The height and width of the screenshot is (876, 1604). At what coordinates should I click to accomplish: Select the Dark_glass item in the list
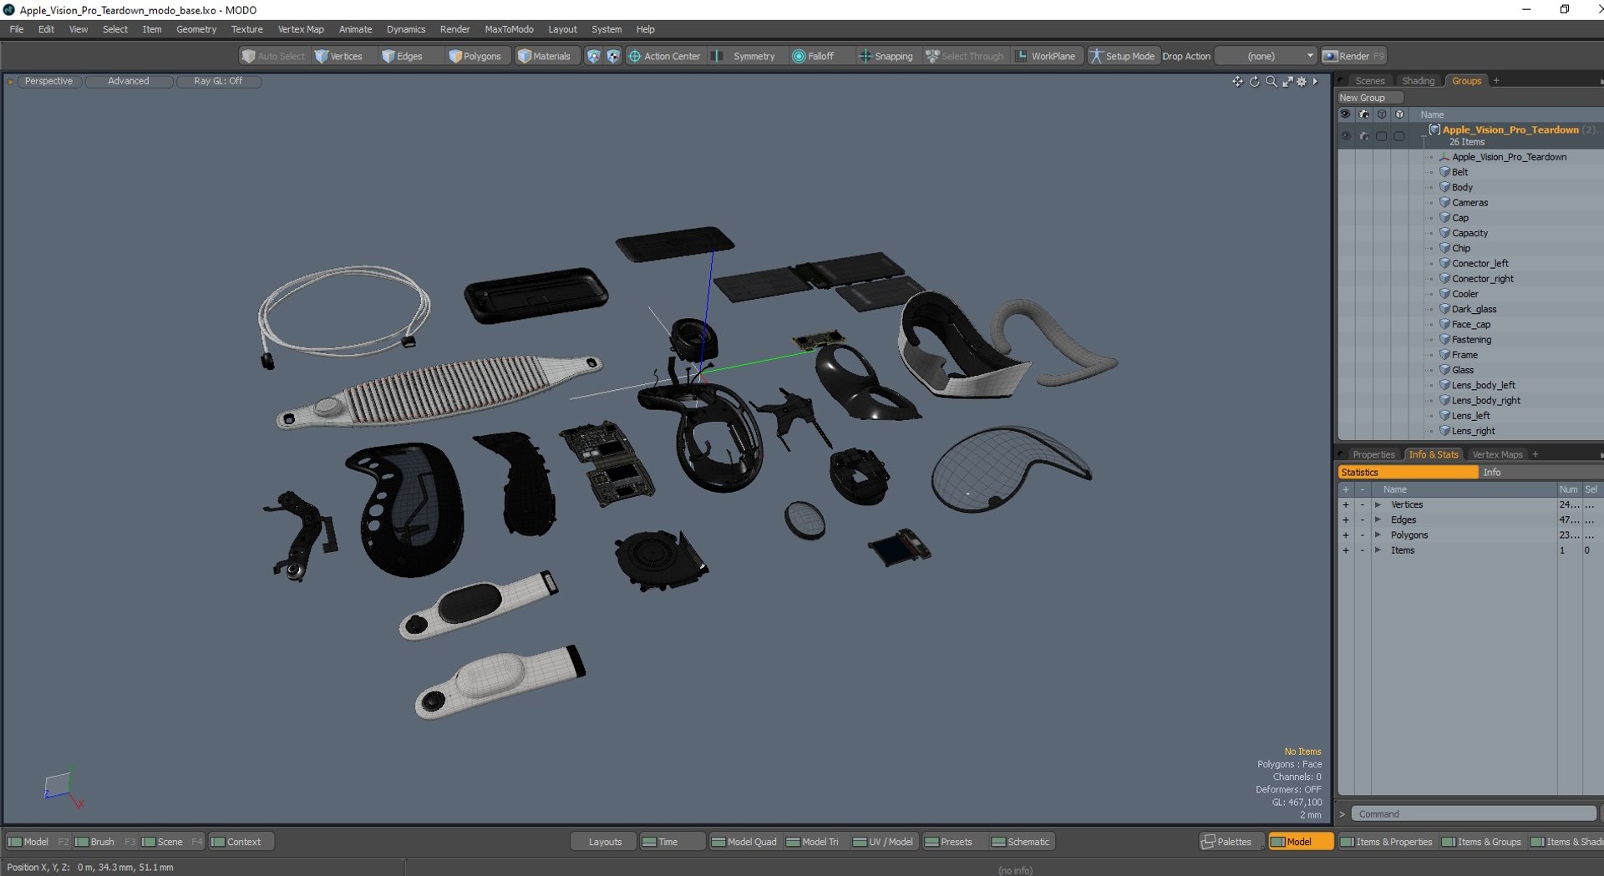pyautogui.click(x=1474, y=309)
